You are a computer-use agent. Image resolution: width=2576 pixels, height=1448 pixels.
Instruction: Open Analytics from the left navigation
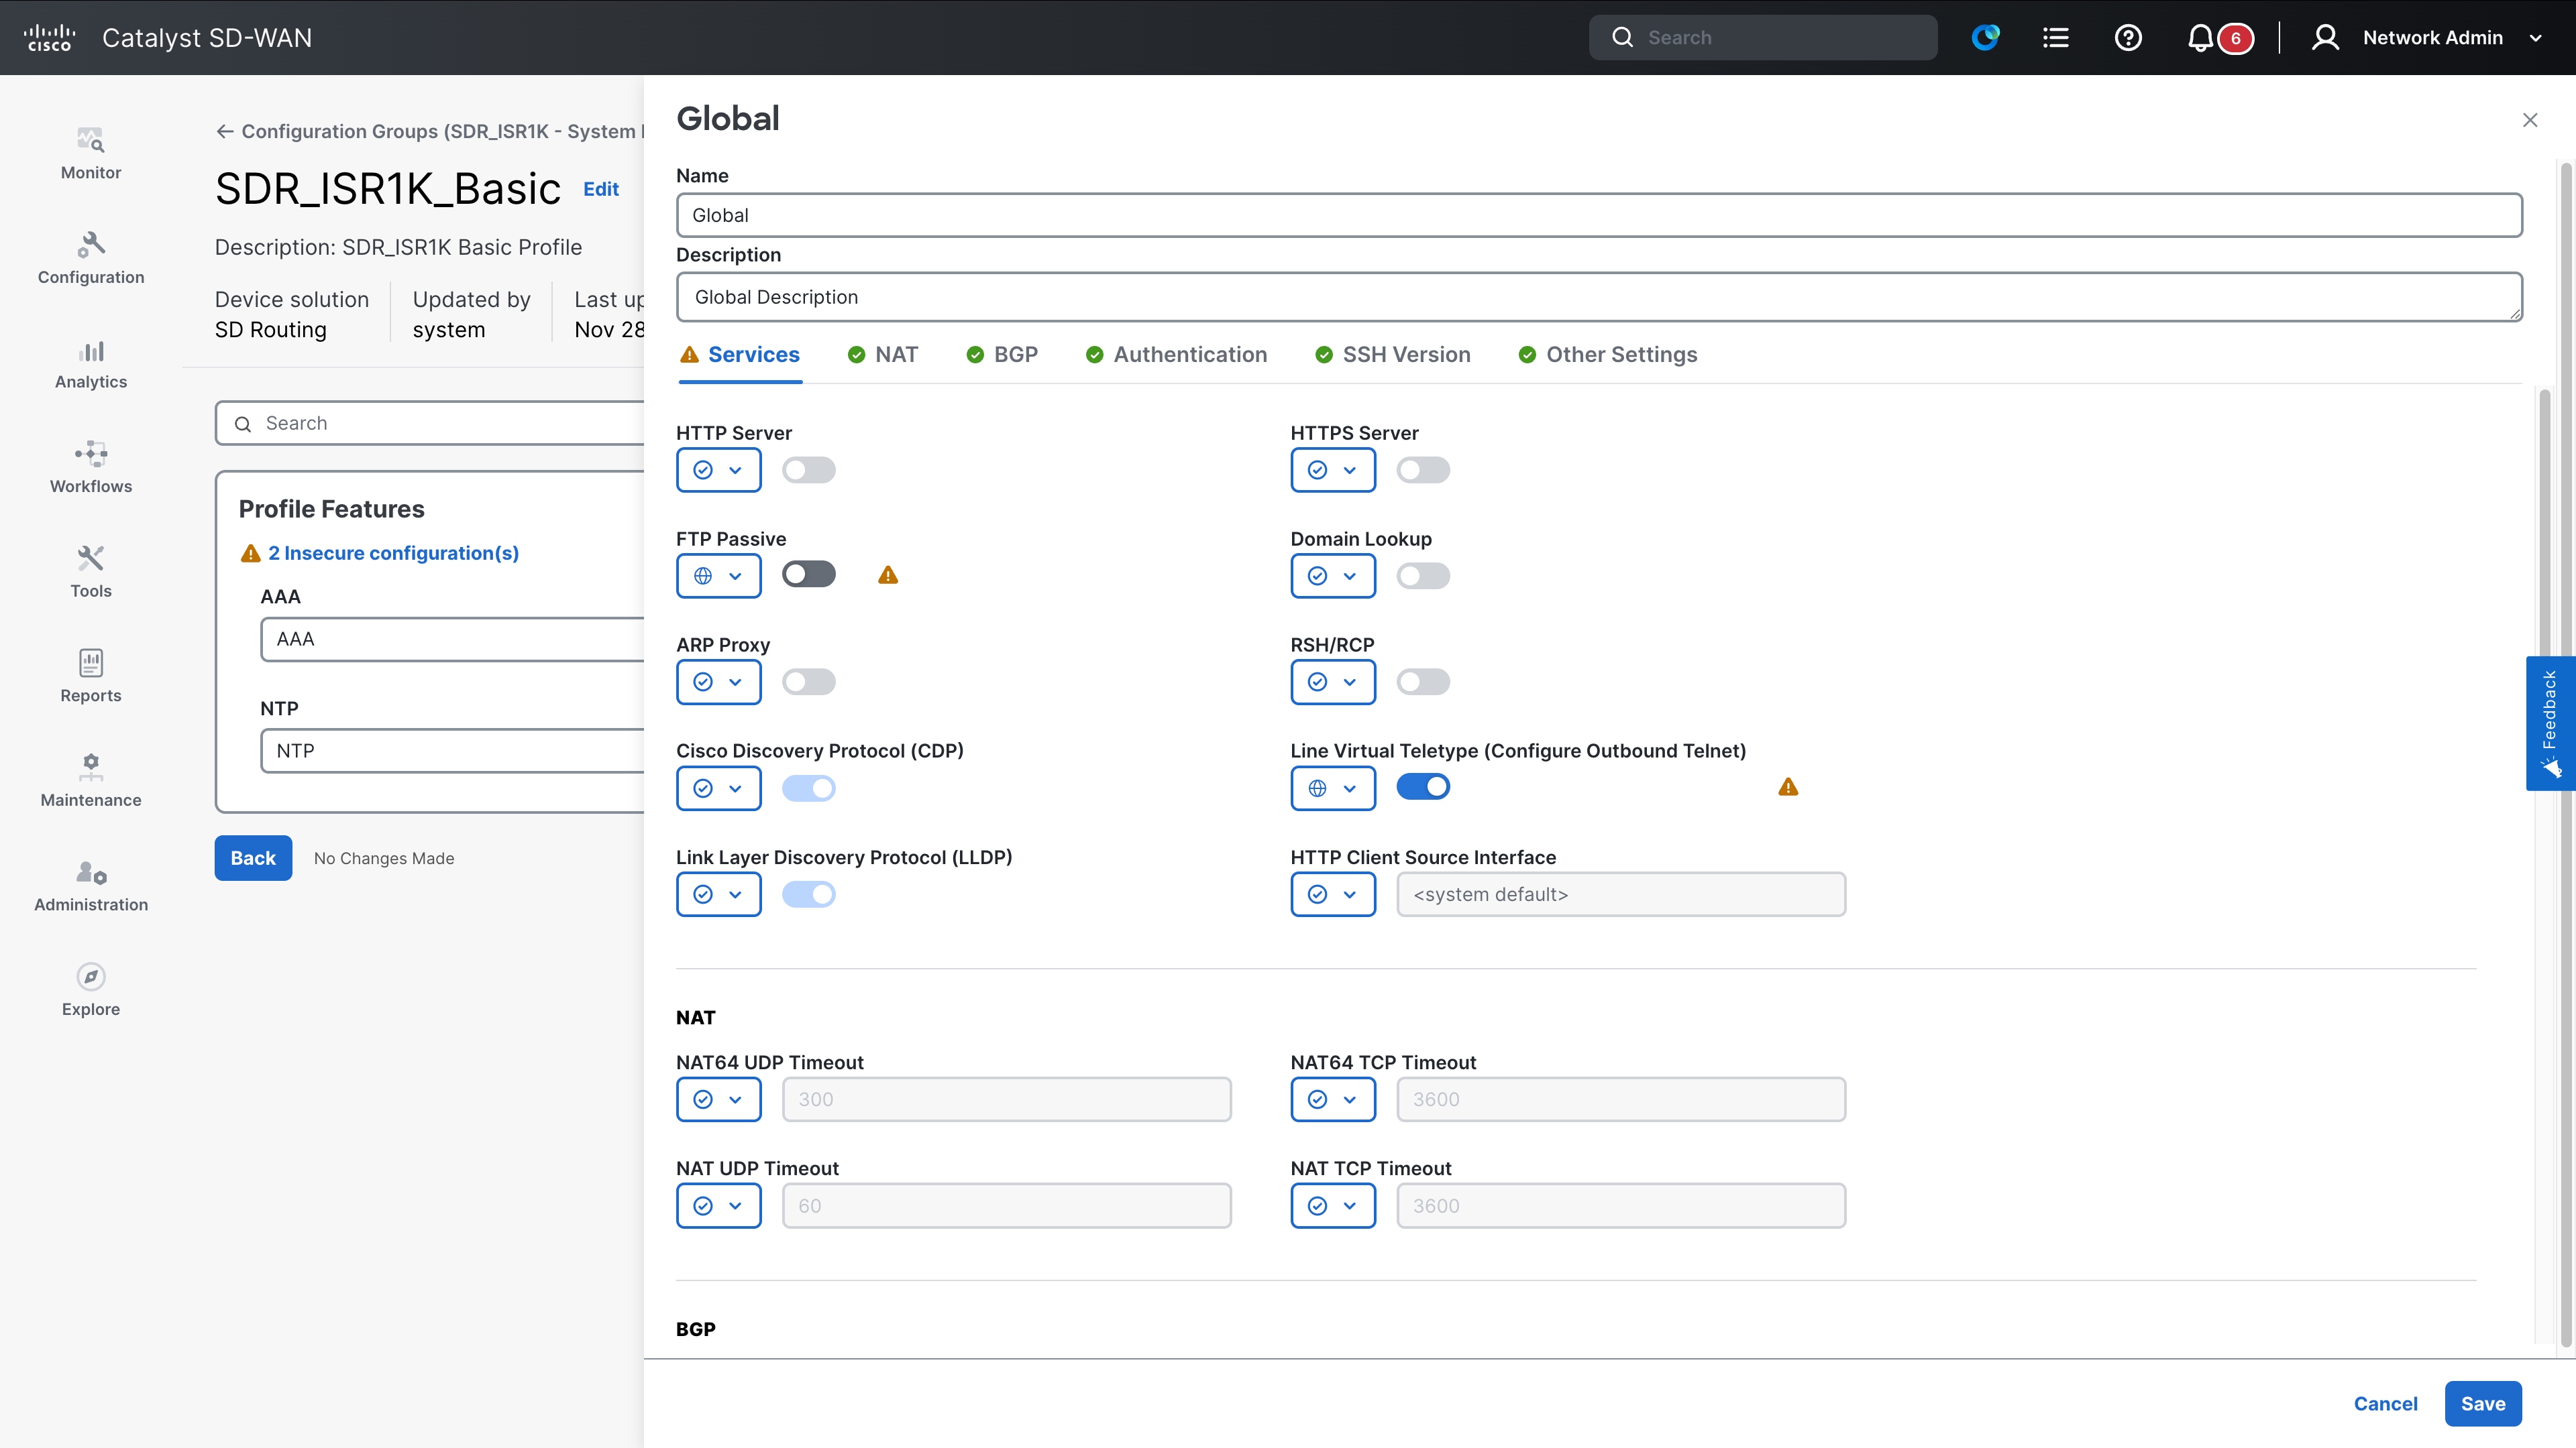coord(90,363)
